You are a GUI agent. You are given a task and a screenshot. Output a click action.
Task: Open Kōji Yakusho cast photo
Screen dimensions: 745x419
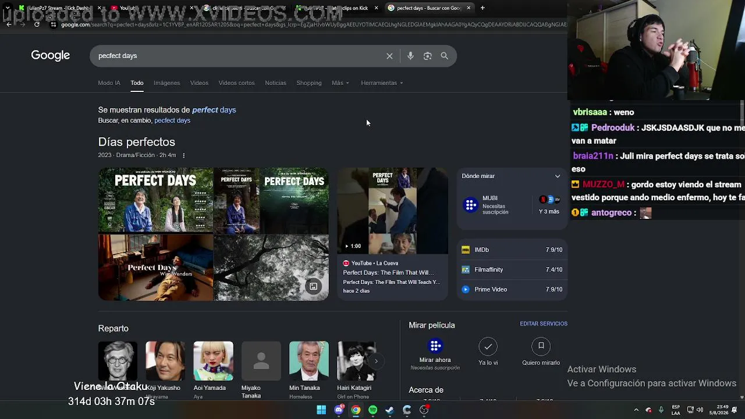click(x=165, y=361)
